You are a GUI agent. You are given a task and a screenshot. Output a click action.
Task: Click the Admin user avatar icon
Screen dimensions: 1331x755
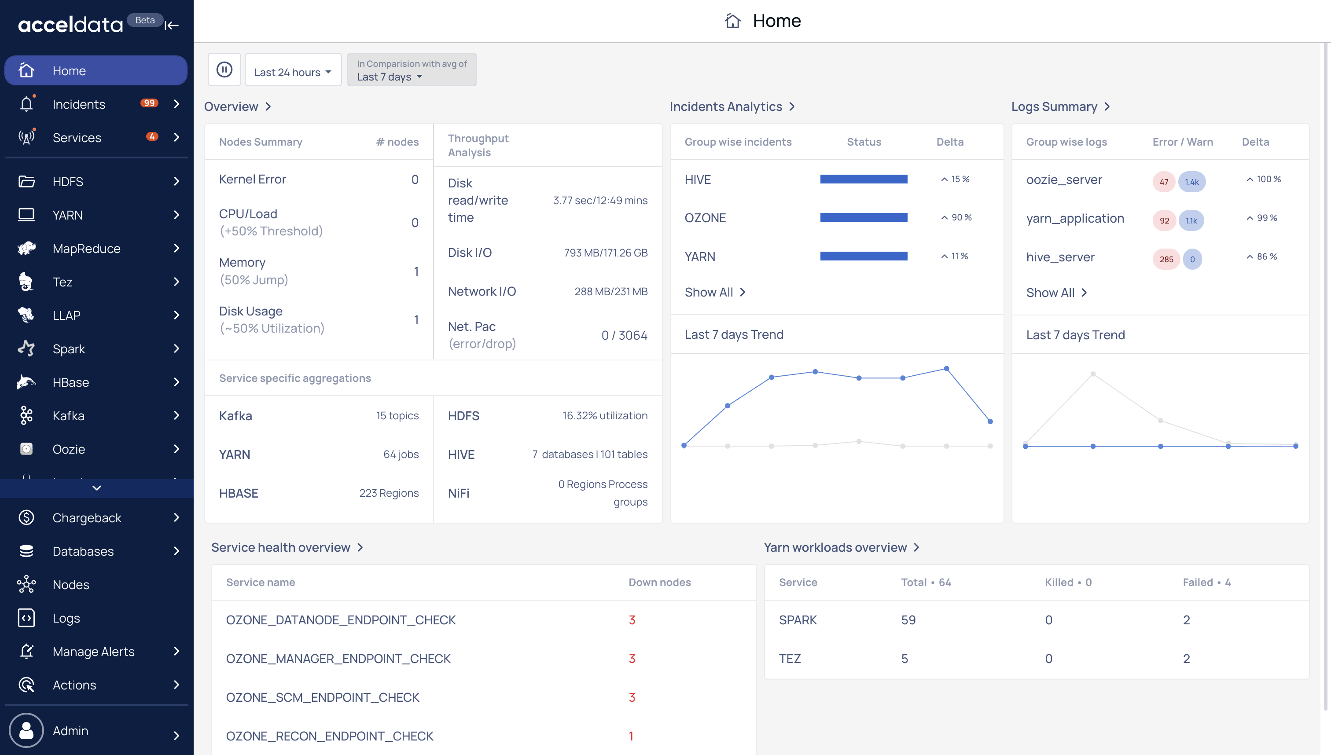[x=26, y=730]
